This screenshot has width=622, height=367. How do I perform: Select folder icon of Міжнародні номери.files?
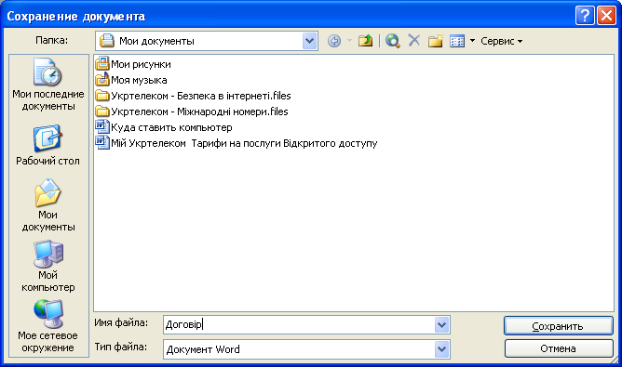coord(102,111)
